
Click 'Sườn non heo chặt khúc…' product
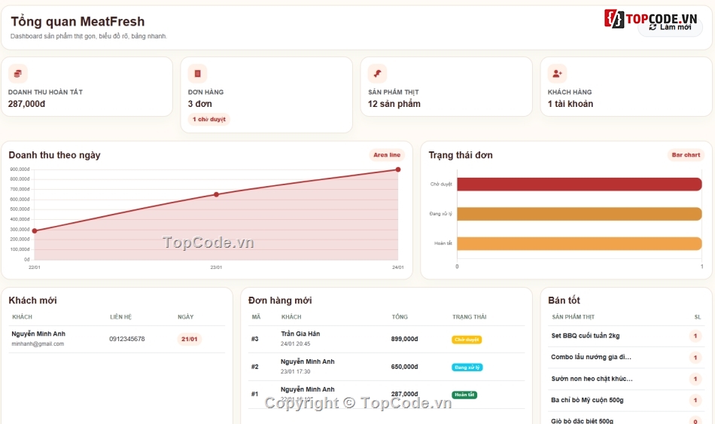pos(592,379)
